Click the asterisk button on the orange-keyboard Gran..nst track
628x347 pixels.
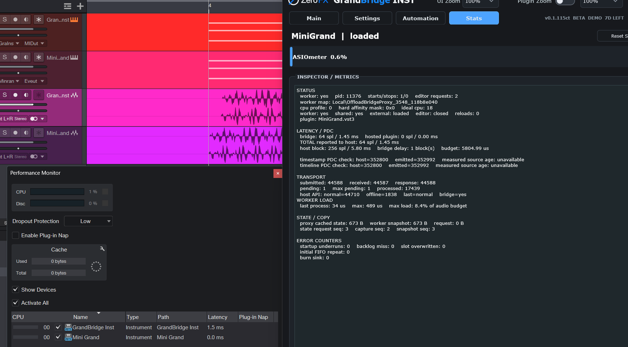click(x=39, y=20)
